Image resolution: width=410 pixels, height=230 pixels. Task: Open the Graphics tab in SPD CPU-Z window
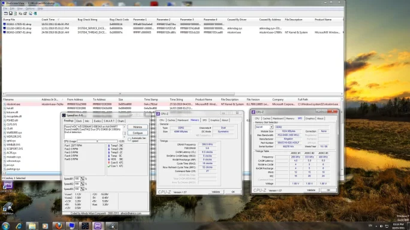click(x=310, y=119)
